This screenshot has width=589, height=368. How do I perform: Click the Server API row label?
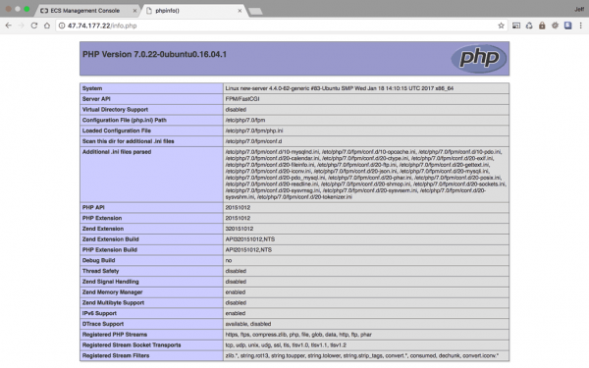pyautogui.click(x=96, y=99)
